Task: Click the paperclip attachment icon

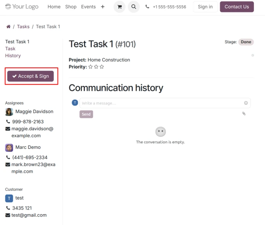Action: click(243, 114)
